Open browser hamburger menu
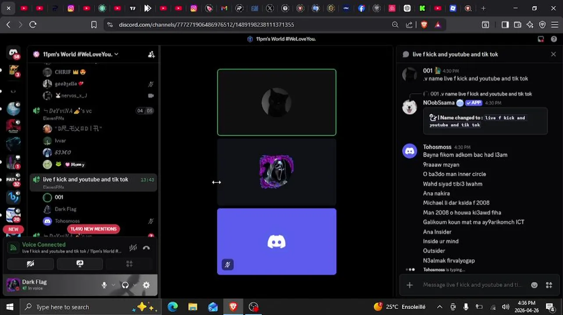Image resolution: width=563 pixels, height=315 pixels. coord(555,25)
